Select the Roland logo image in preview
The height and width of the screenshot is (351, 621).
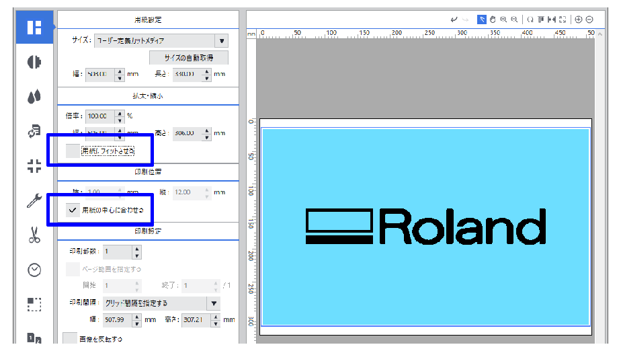coord(425,227)
